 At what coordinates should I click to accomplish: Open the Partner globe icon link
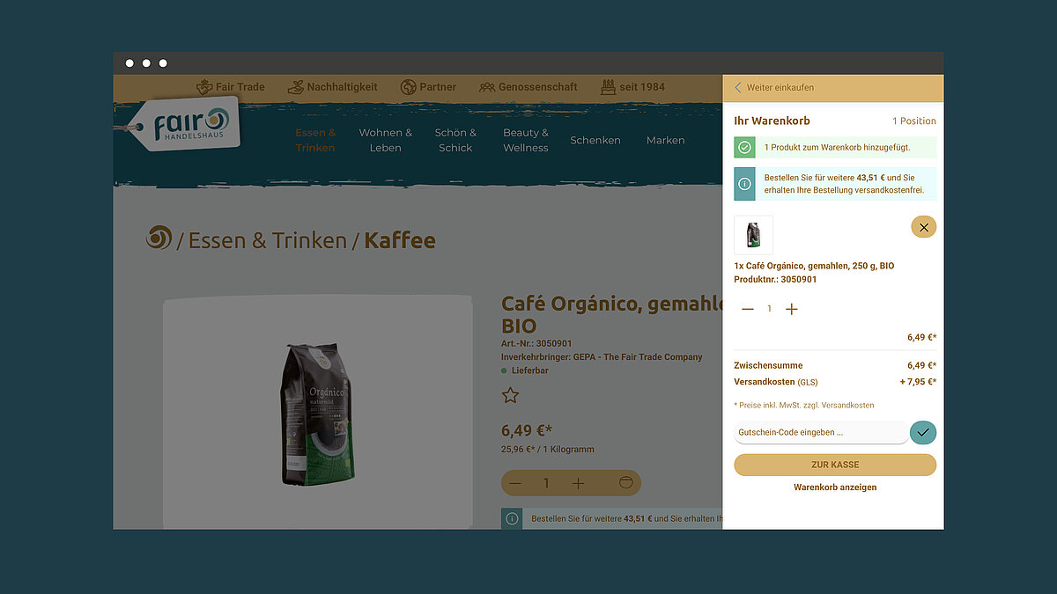click(408, 87)
